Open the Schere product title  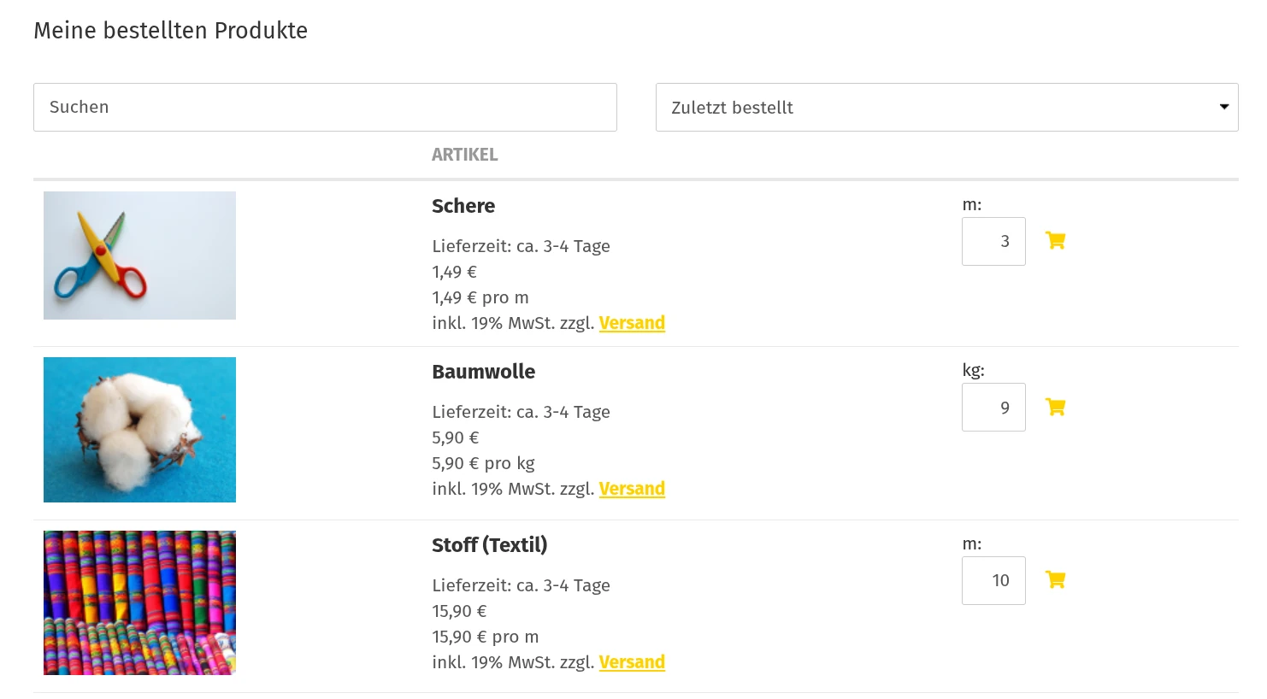click(463, 206)
